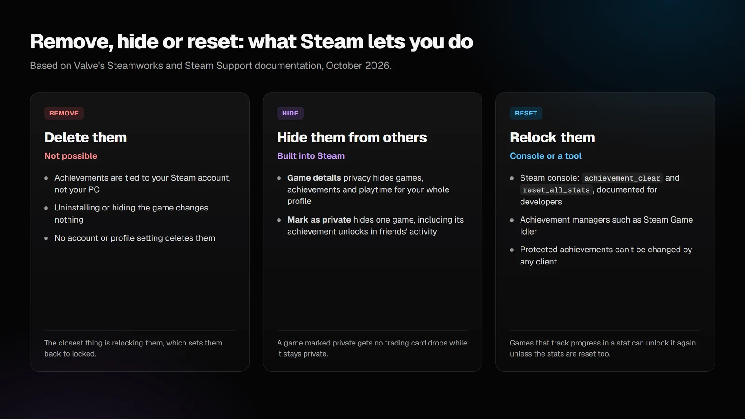Click the bold 'Game details' text

click(x=314, y=178)
